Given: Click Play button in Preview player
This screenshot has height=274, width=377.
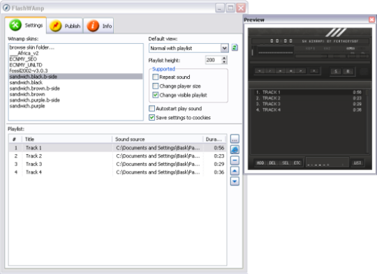Looking at the screenshot, I should point(269,71).
